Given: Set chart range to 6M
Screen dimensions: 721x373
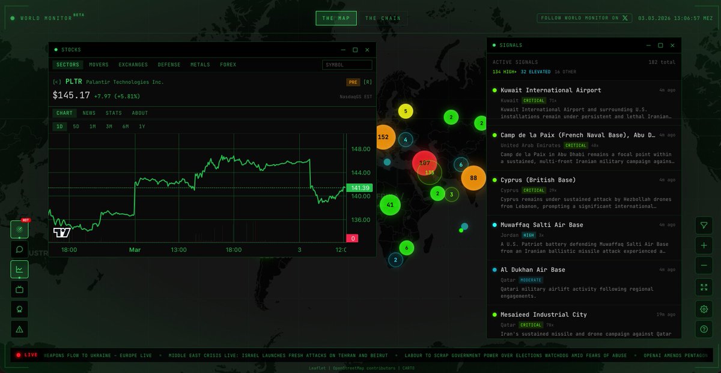Looking at the screenshot, I should tap(125, 127).
